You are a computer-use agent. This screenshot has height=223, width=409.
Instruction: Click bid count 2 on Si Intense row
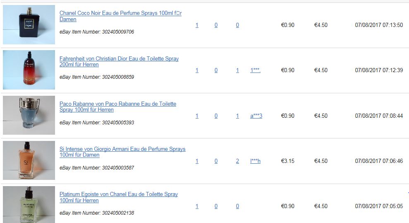pos(237,161)
